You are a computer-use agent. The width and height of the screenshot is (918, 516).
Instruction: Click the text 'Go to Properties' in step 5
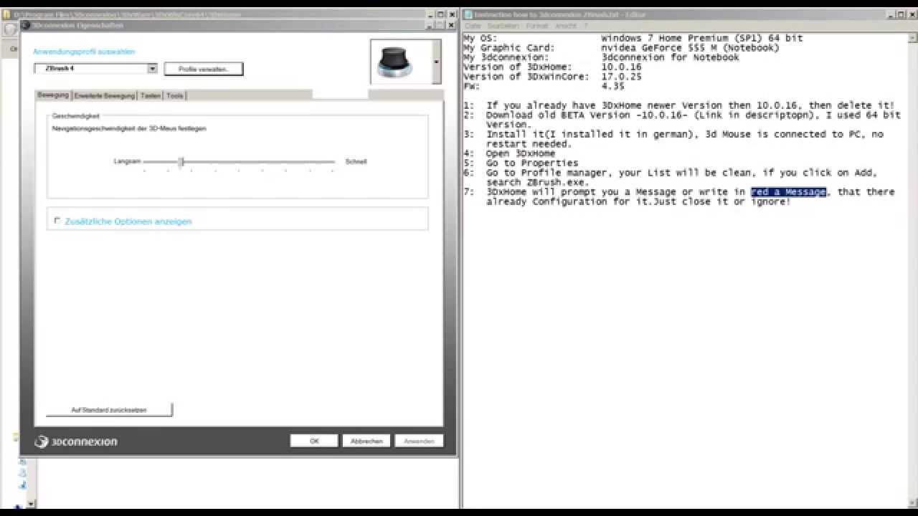click(532, 163)
